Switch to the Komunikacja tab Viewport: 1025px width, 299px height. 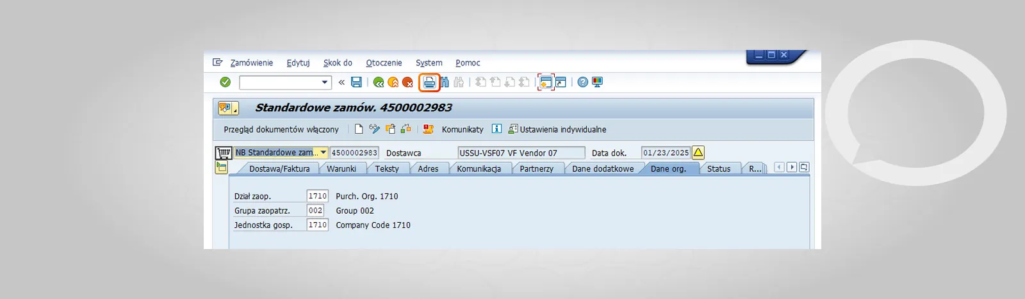[479, 168]
